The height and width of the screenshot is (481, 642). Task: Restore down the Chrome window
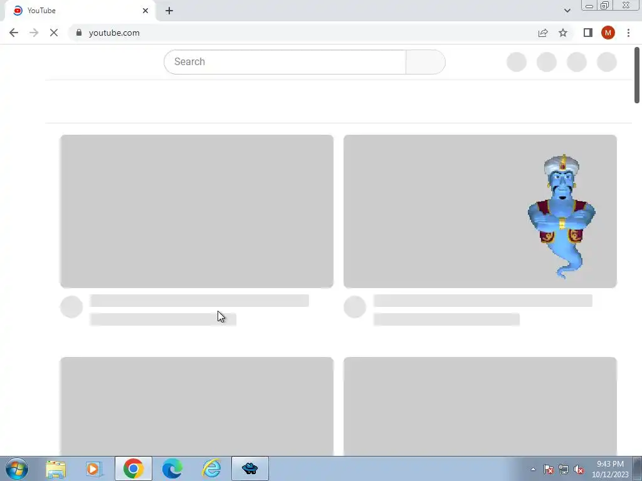(605, 6)
